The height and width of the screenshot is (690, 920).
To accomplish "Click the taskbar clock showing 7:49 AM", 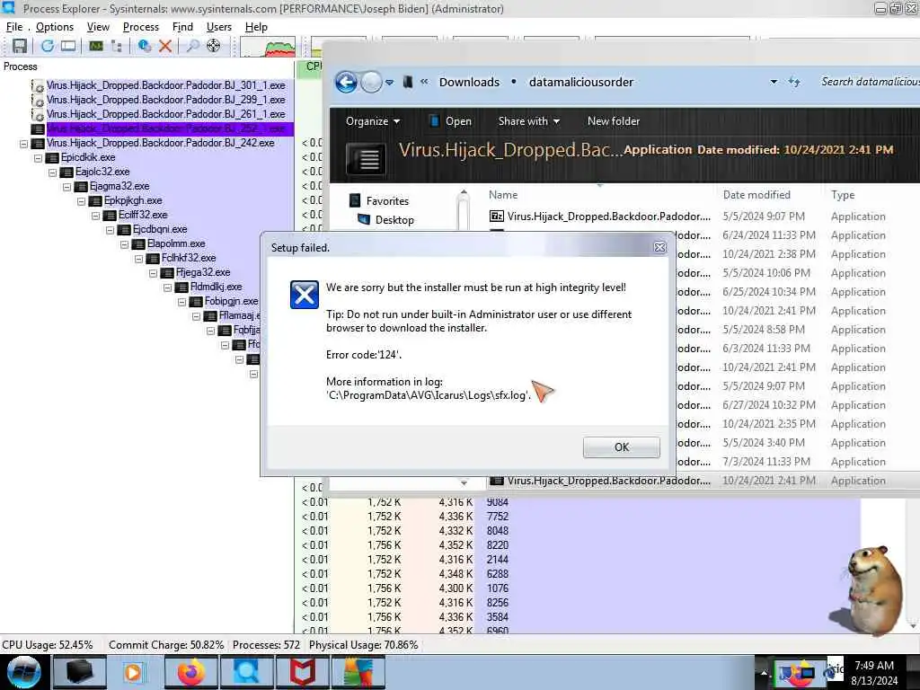I will pyautogui.click(x=873, y=673).
